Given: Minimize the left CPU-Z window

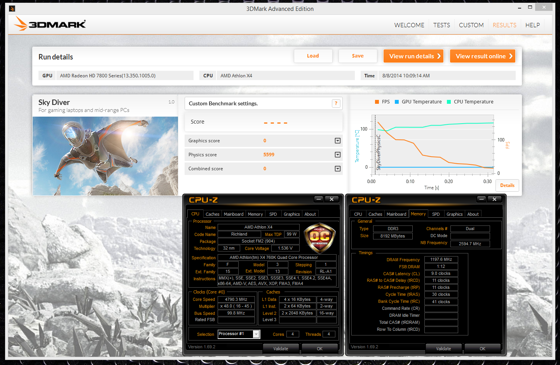Looking at the screenshot, I should (x=319, y=199).
